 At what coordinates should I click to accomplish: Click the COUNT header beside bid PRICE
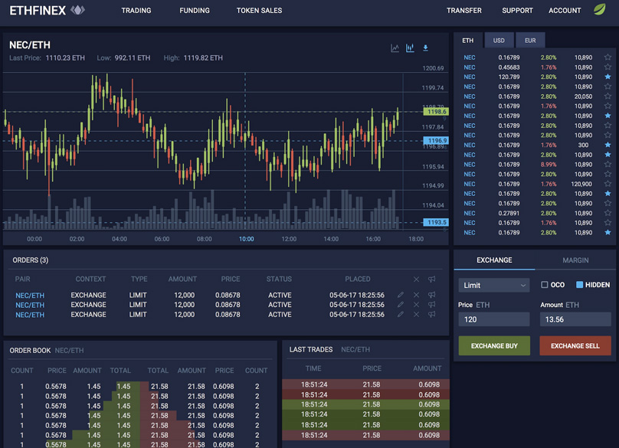21,371
